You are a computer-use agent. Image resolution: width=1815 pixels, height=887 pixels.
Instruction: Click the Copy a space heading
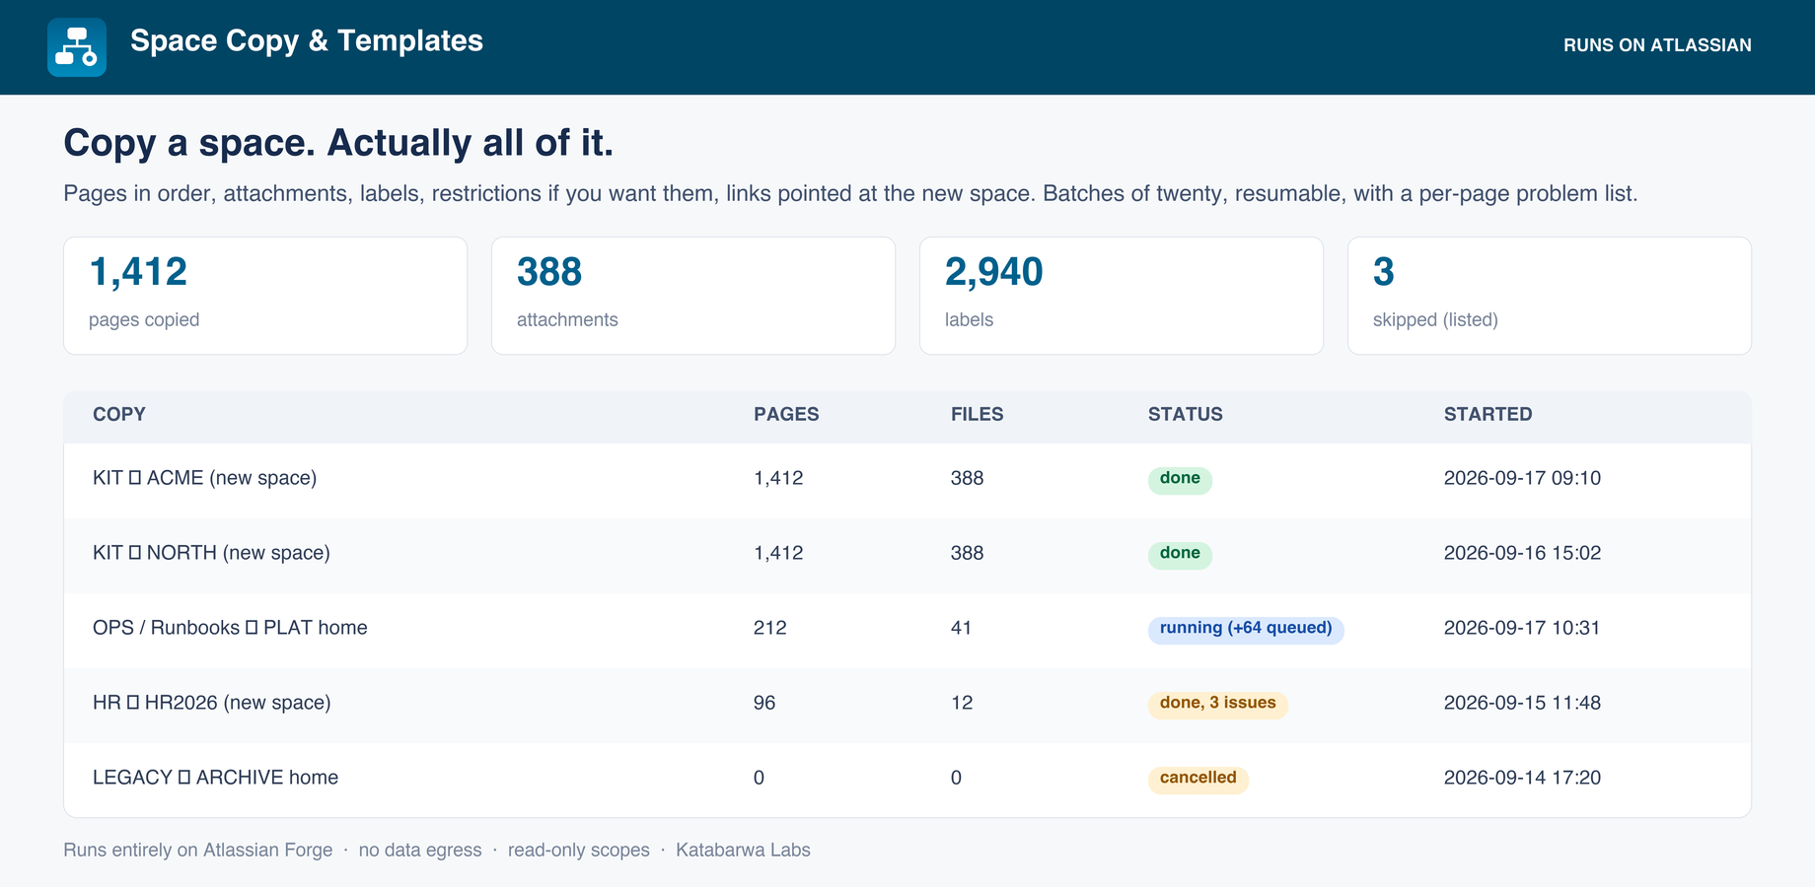click(x=338, y=144)
